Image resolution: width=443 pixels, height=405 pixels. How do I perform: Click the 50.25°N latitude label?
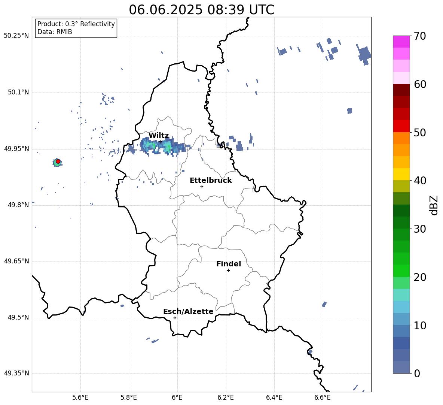(16, 36)
